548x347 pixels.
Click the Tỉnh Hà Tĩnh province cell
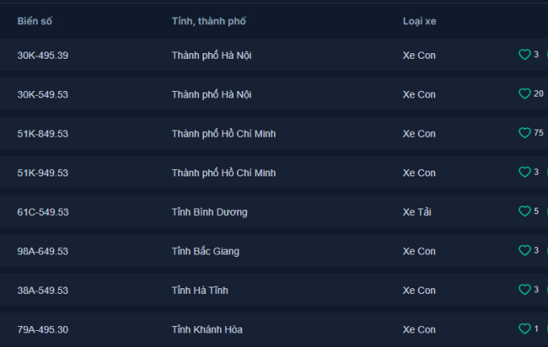[x=200, y=291]
